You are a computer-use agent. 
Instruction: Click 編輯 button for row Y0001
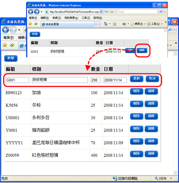(x=151, y=129)
